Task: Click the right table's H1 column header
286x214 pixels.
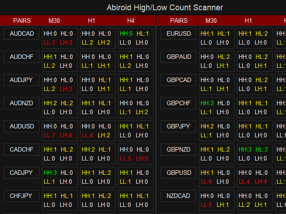Action: pos(248,21)
